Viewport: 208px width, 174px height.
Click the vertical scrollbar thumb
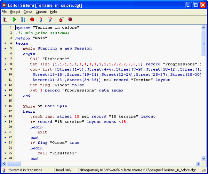[204, 43]
